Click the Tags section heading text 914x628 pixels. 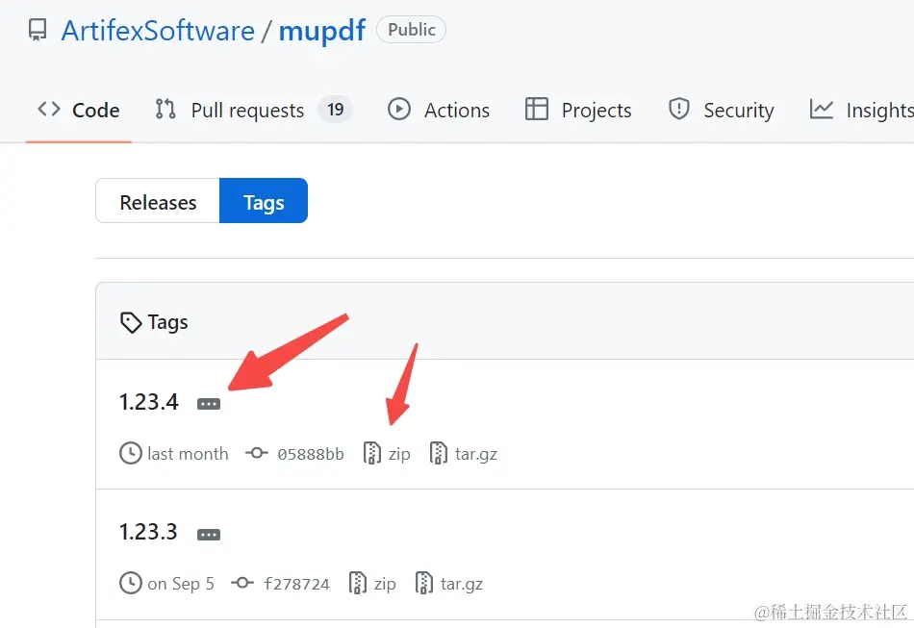[167, 322]
